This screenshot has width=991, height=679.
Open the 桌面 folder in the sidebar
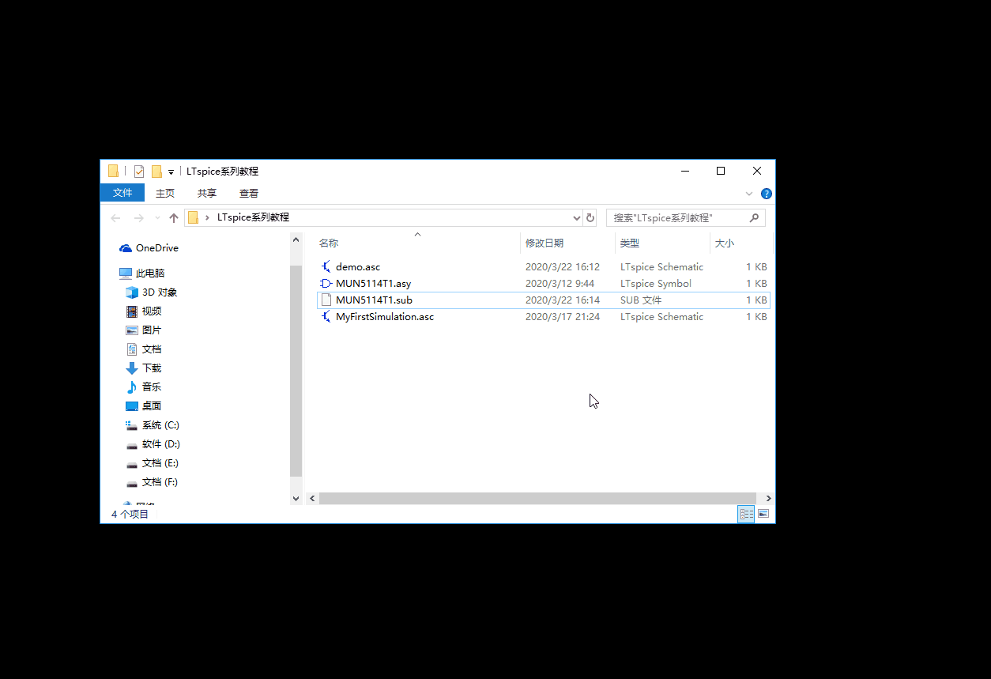(144, 406)
